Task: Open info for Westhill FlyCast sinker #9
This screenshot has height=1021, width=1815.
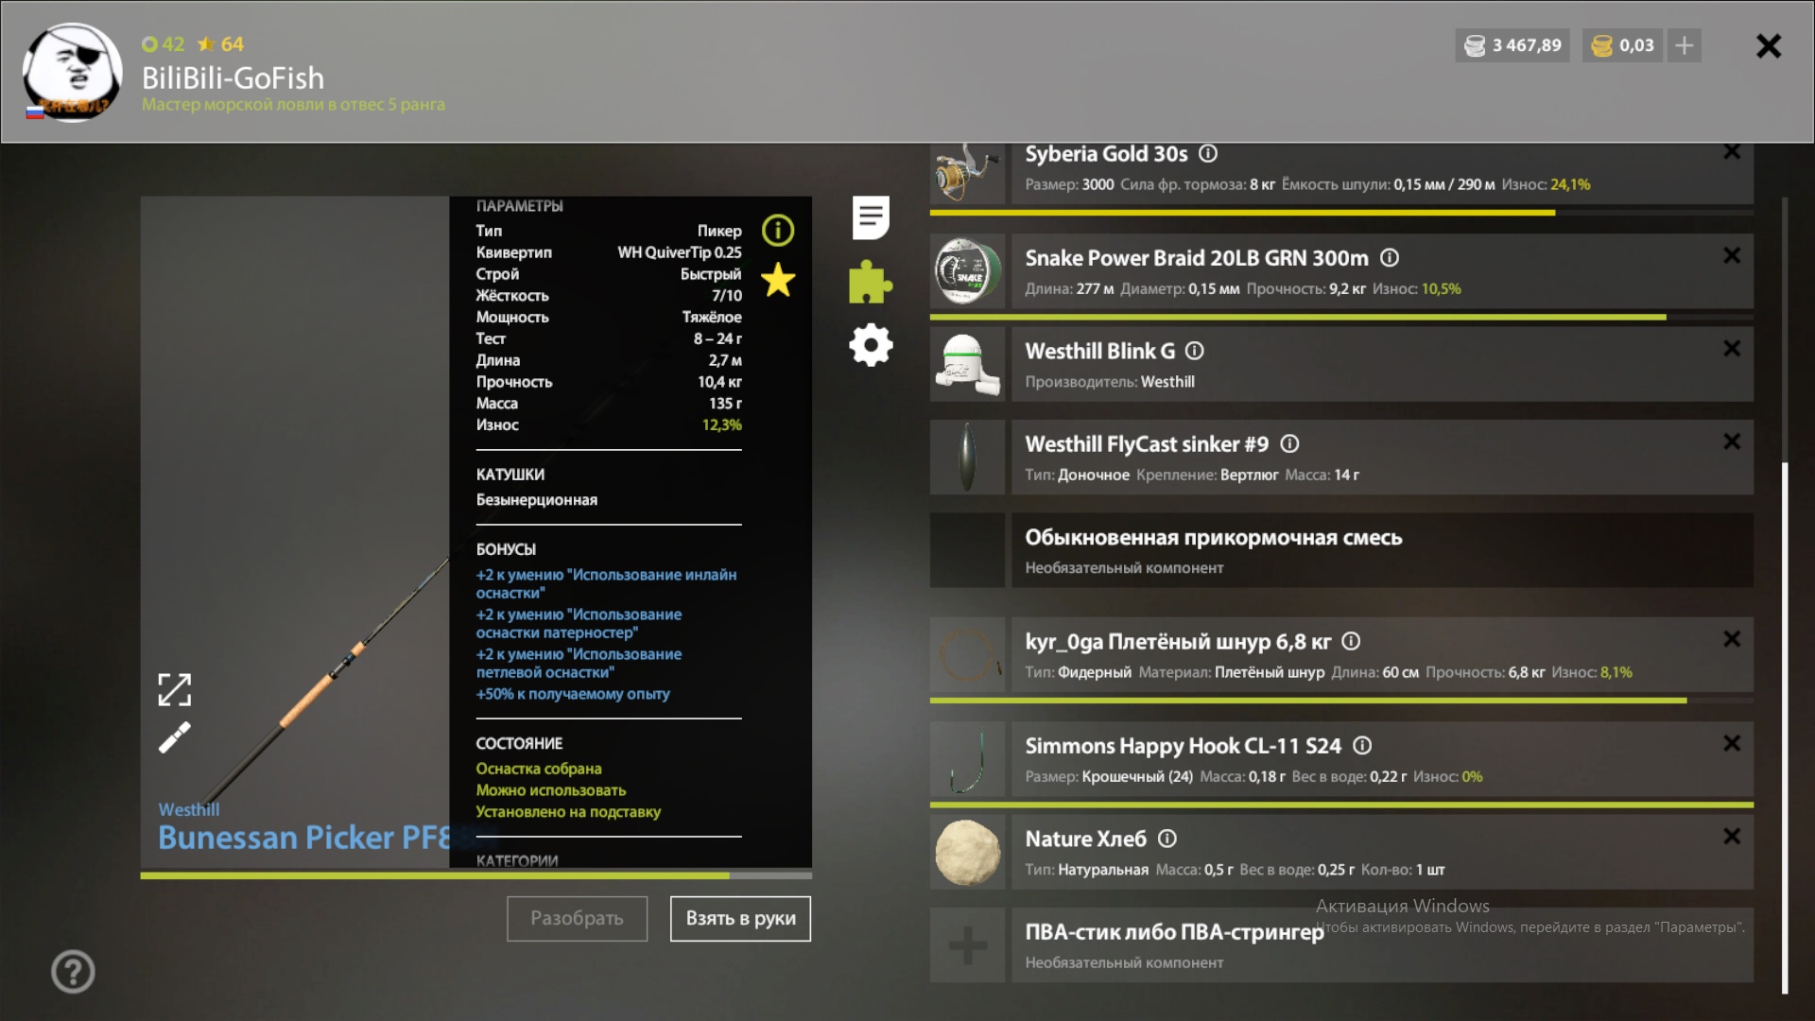Action: 1289,443
